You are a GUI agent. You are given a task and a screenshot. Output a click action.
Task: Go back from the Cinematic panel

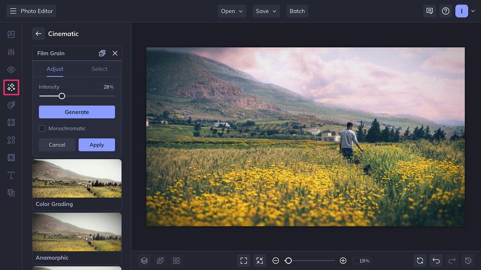pyautogui.click(x=38, y=34)
